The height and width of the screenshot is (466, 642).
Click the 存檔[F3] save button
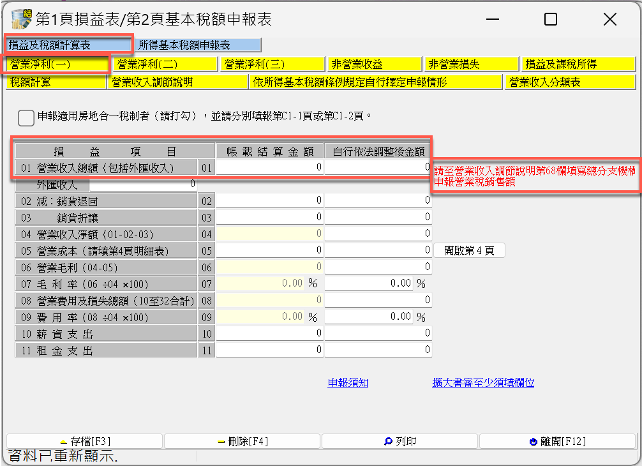click(x=85, y=441)
